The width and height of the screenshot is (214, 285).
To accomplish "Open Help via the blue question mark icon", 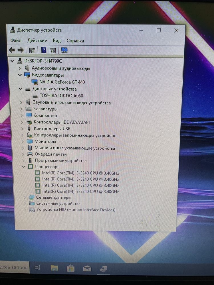I will coord(44,50).
